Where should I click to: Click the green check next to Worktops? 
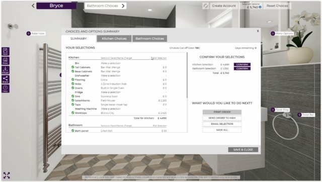click(x=72, y=113)
